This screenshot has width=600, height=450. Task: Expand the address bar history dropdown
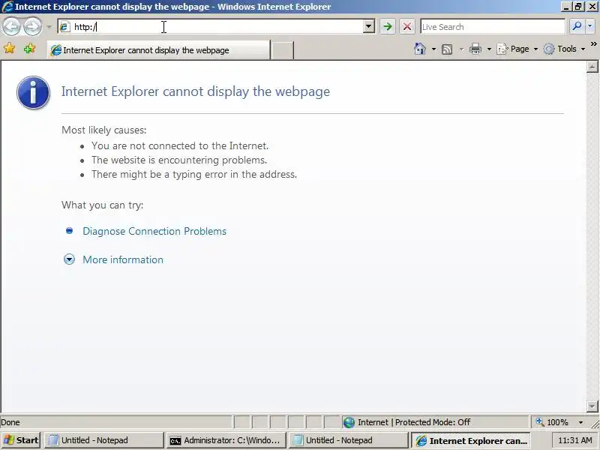coord(369,26)
